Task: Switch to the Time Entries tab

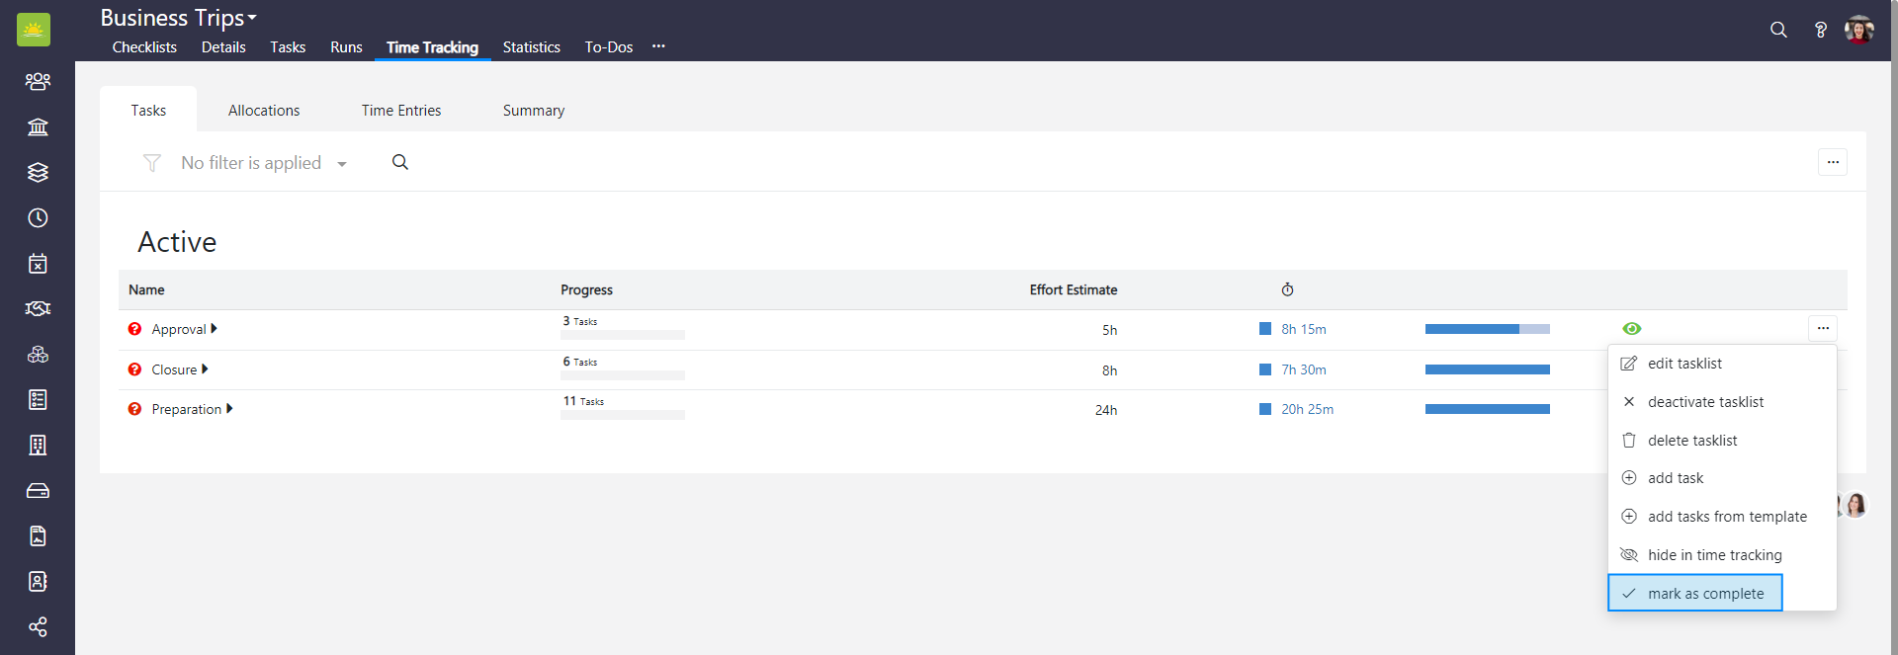Action: [x=401, y=111]
